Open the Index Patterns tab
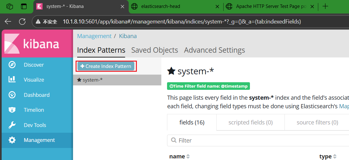This screenshot has width=349, height=160. (x=101, y=50)
